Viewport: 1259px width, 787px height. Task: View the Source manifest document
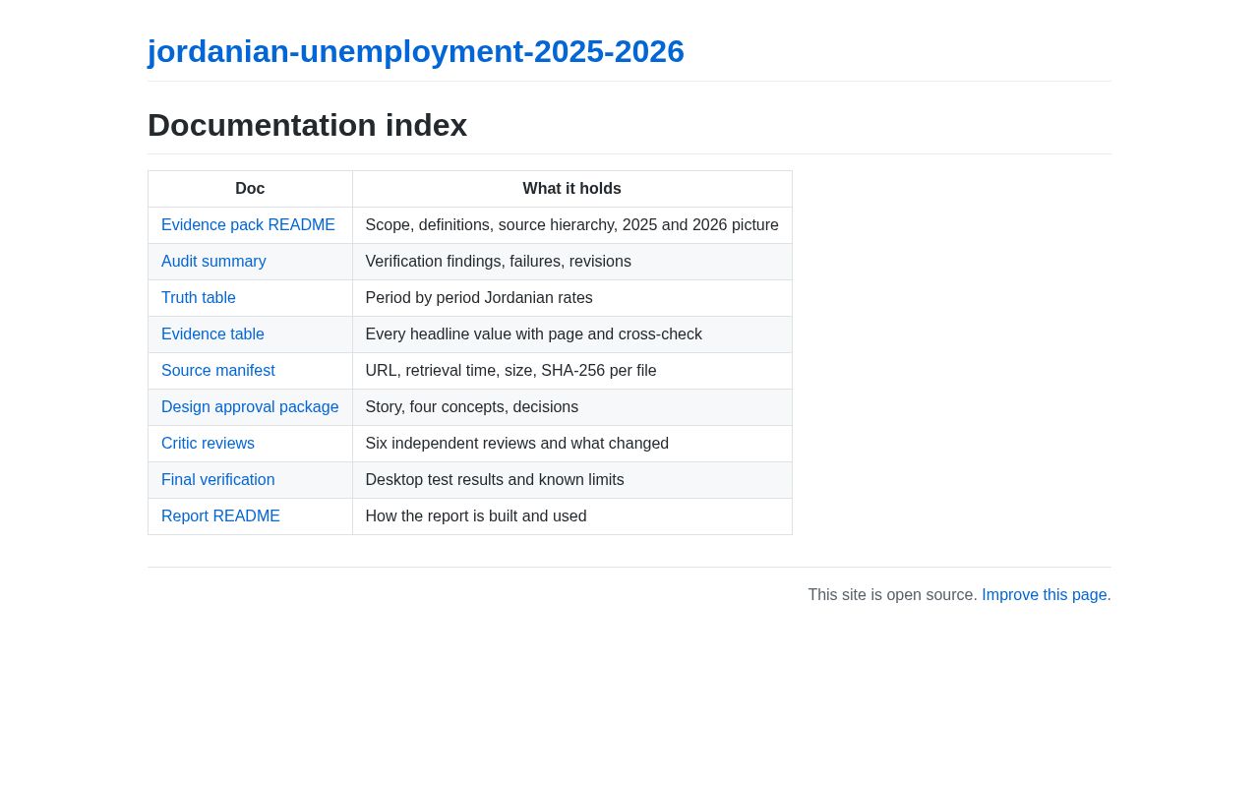click(218, 371)
